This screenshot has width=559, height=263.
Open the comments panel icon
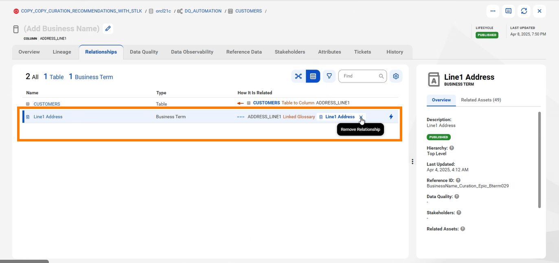point(509,11)
